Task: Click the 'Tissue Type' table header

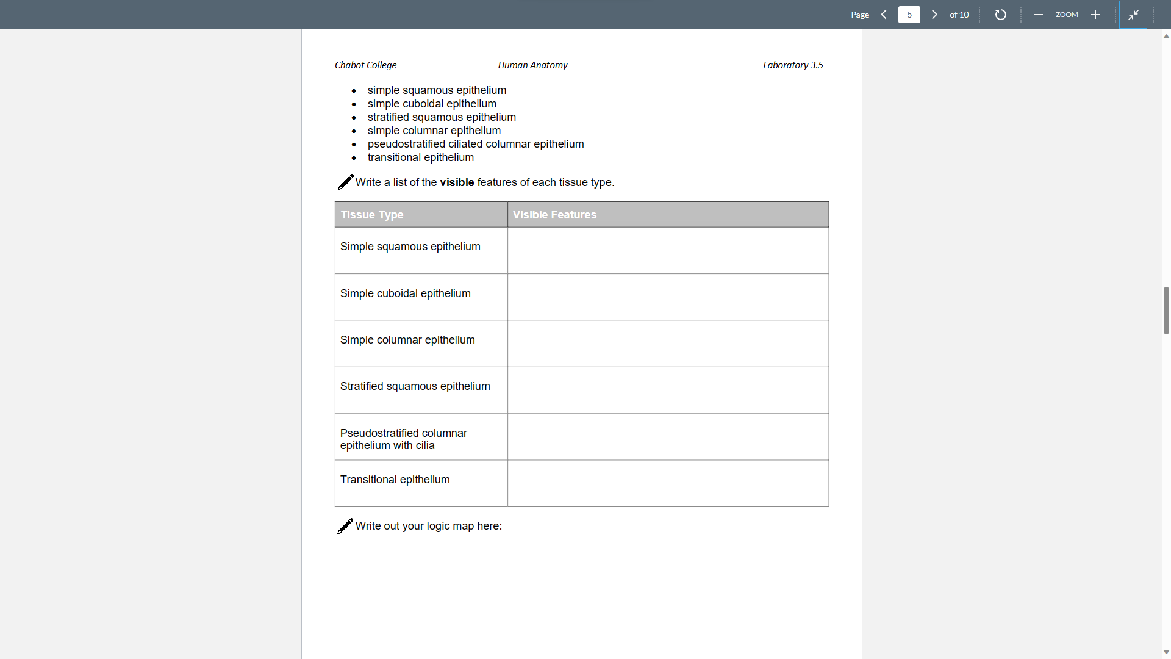Action: 372,215
